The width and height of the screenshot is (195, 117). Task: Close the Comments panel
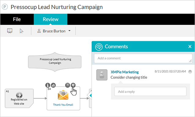[x=190, y=47]
